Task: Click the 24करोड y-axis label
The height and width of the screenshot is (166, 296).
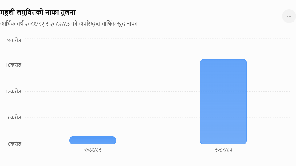Action: coord(13,41)
